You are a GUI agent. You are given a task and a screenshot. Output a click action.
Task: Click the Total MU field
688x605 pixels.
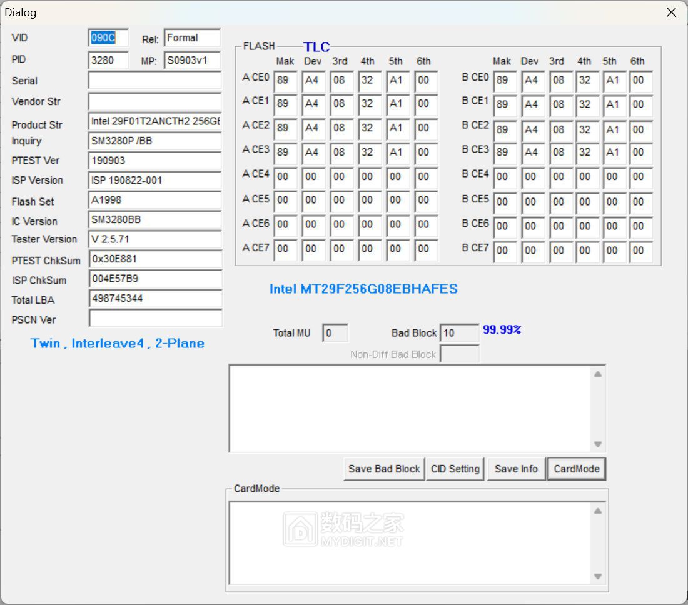335,333
